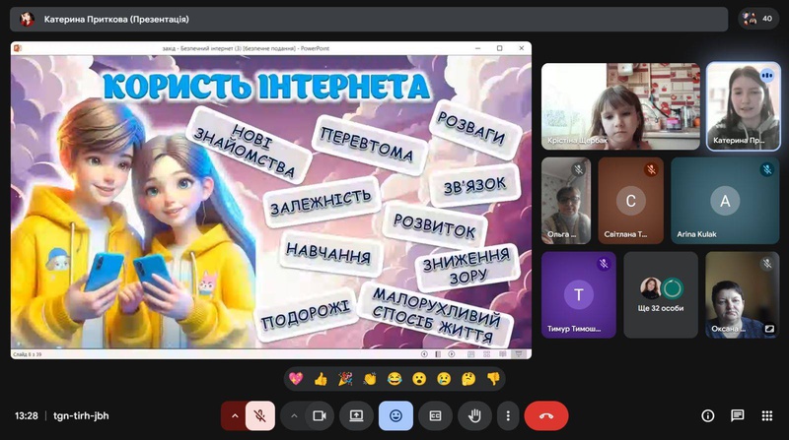Unmute the microphone in the call bar
Viewport: 789px width, 440px height.
coord(259,415)
